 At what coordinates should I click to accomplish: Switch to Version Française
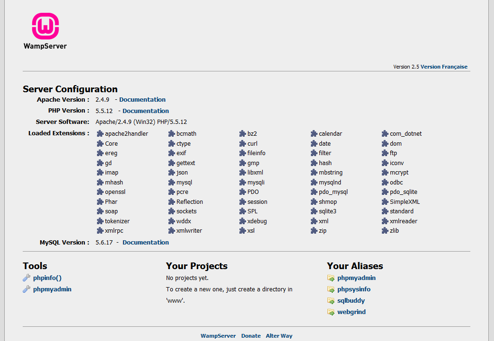(444, 67)
